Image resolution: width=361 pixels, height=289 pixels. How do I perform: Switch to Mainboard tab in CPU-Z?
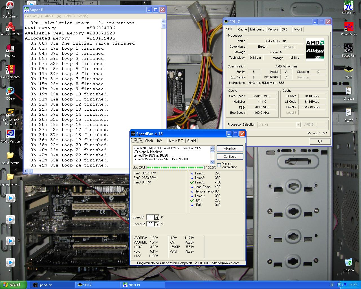257,29
